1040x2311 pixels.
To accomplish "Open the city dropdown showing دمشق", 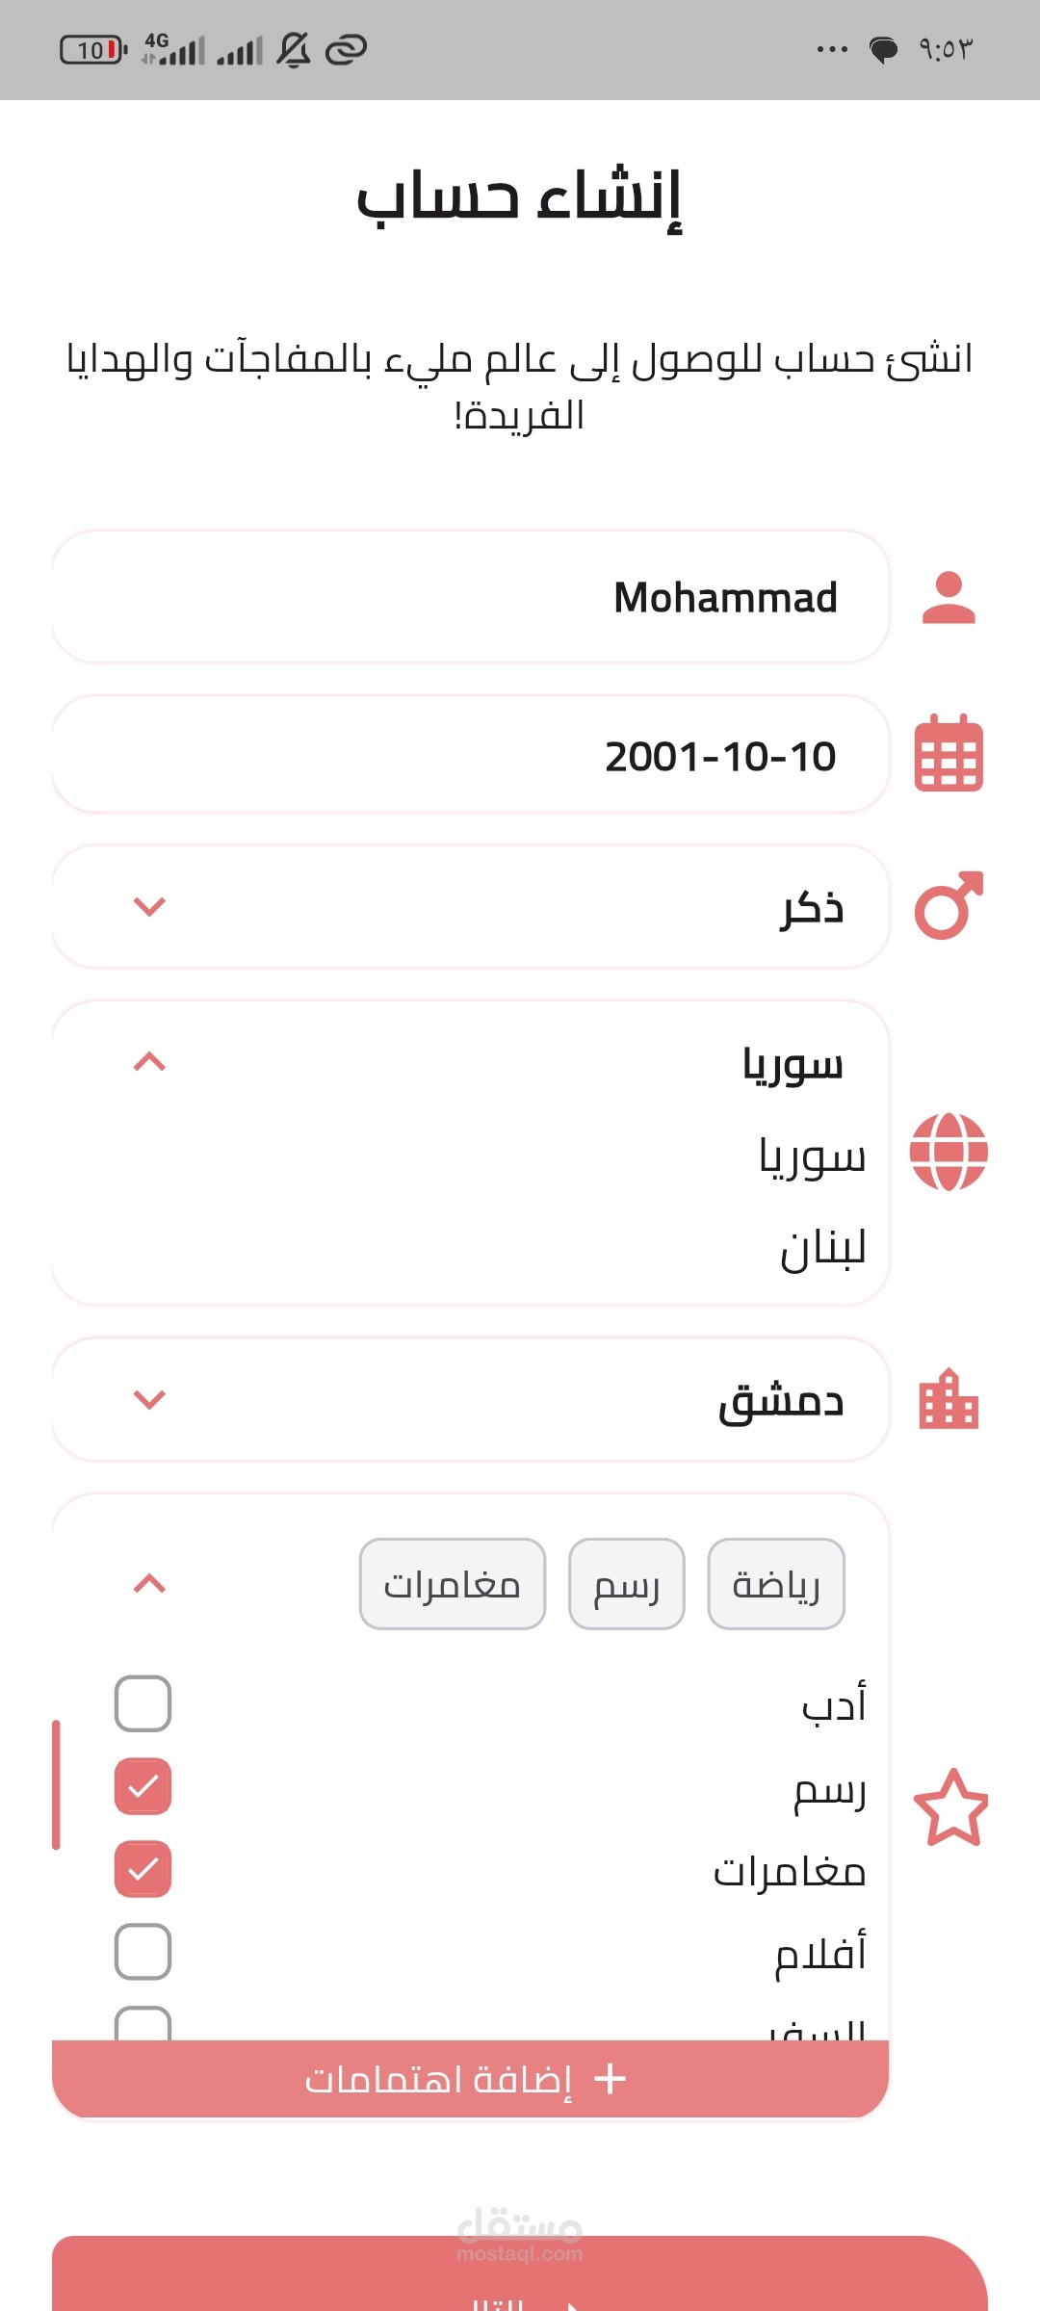I will 149,1399.
